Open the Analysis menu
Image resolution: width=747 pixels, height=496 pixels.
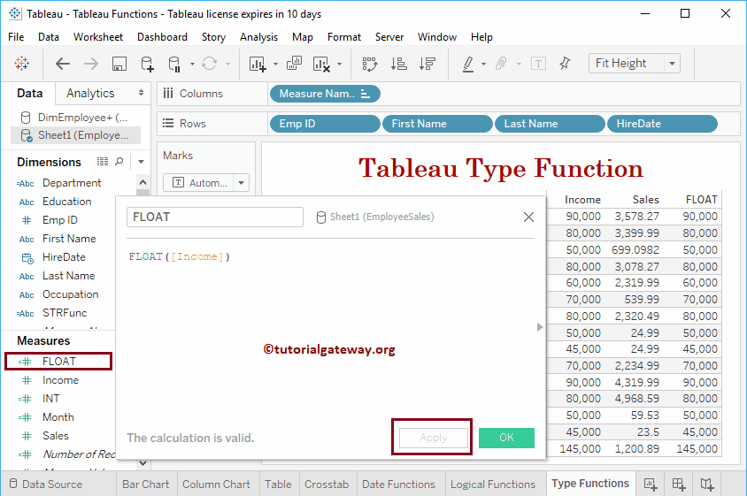258,37
